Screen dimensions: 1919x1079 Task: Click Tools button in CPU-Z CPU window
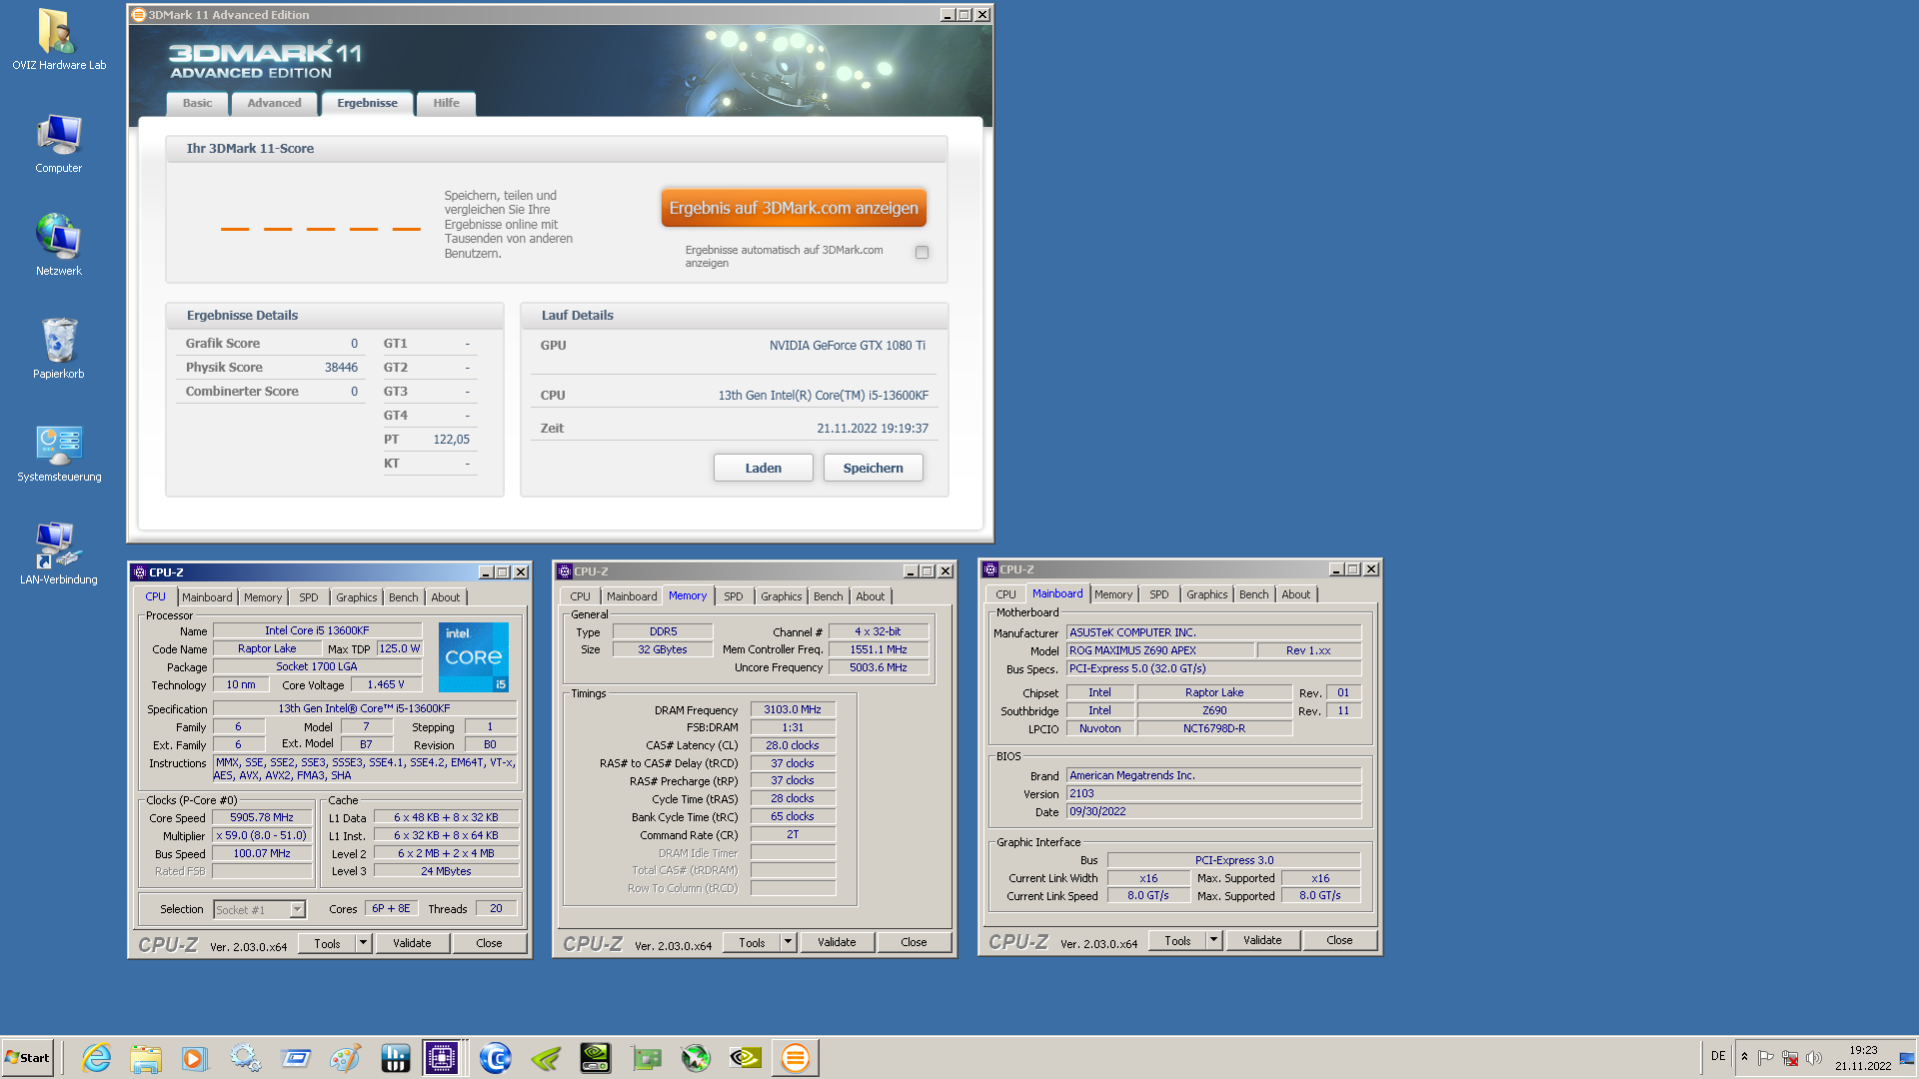click(x=327, y=943)
